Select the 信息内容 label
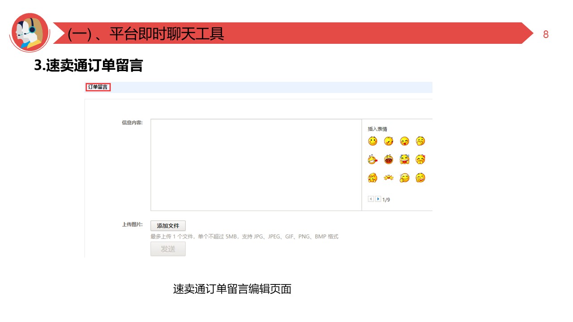573x322 pixels. tap(132, 123)
